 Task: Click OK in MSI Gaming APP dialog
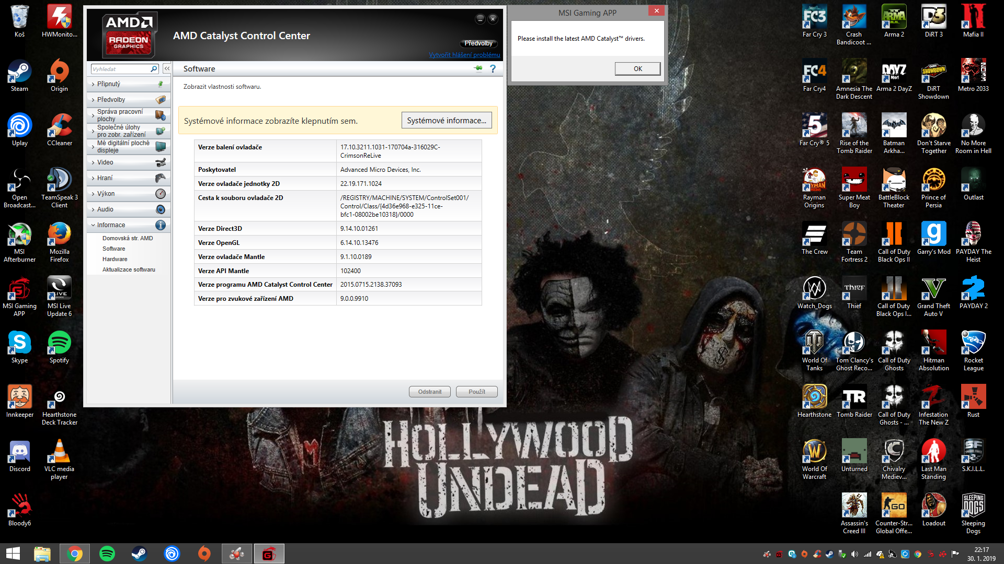[x=637, y=68]
